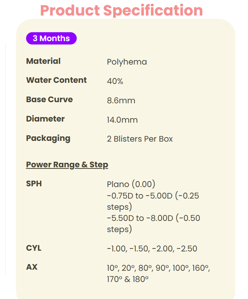Click the Diameter label
The image size is (248, 299).
click(45, 119)
